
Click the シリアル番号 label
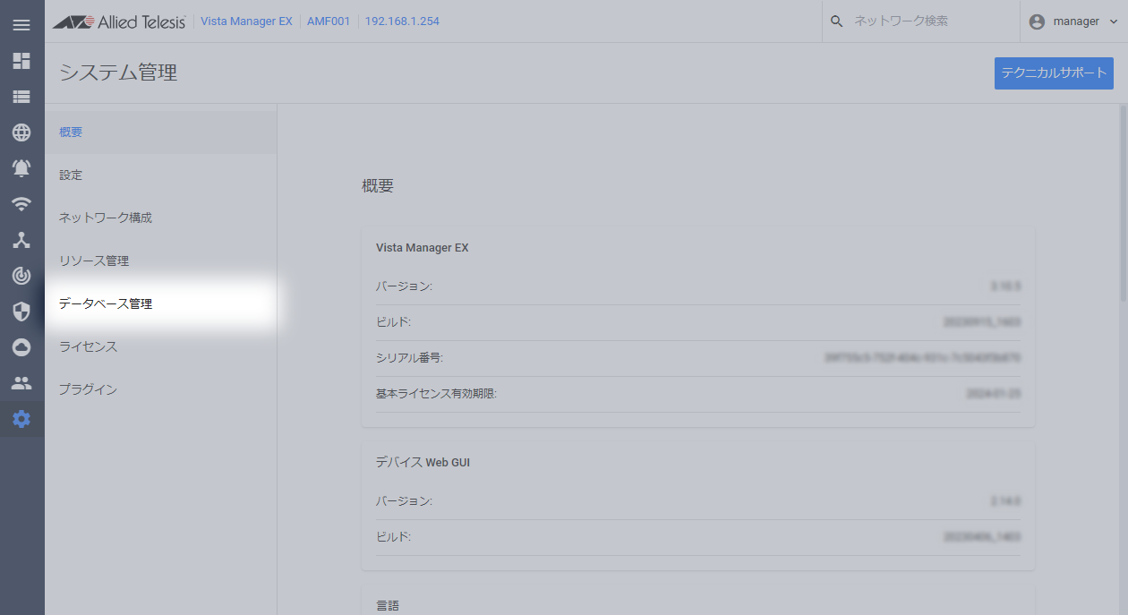410,358
